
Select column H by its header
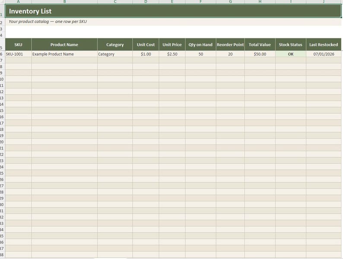click(260, 2)
